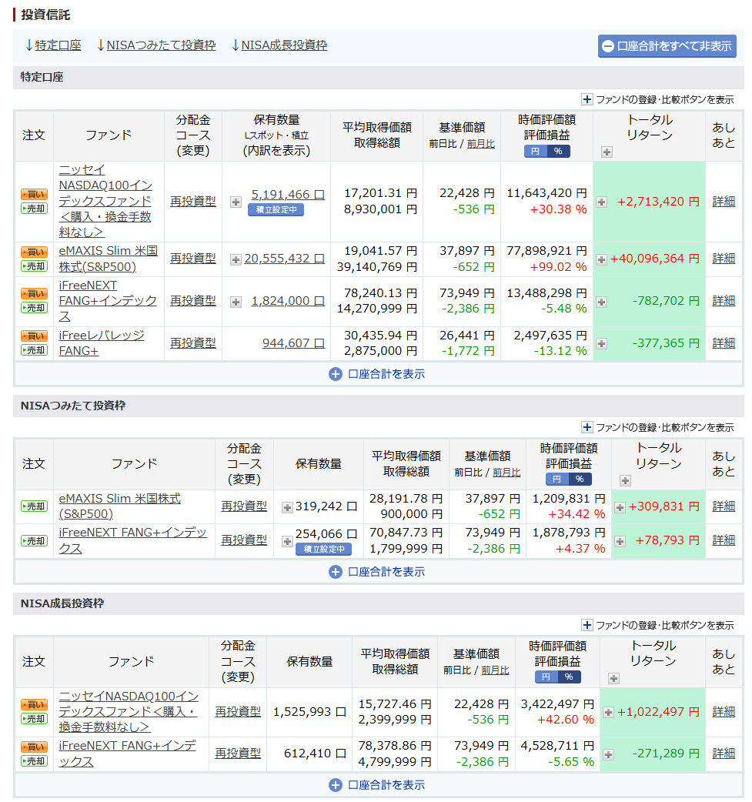Viewport: 752px width, 802px height.
Task: Click sell icon for eMAXIS Slim in 特定口座
Action: point(34,266)
